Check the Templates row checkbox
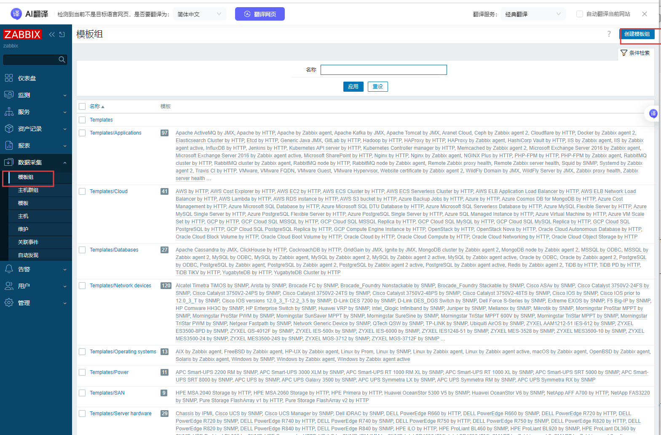 coord(82,120)
